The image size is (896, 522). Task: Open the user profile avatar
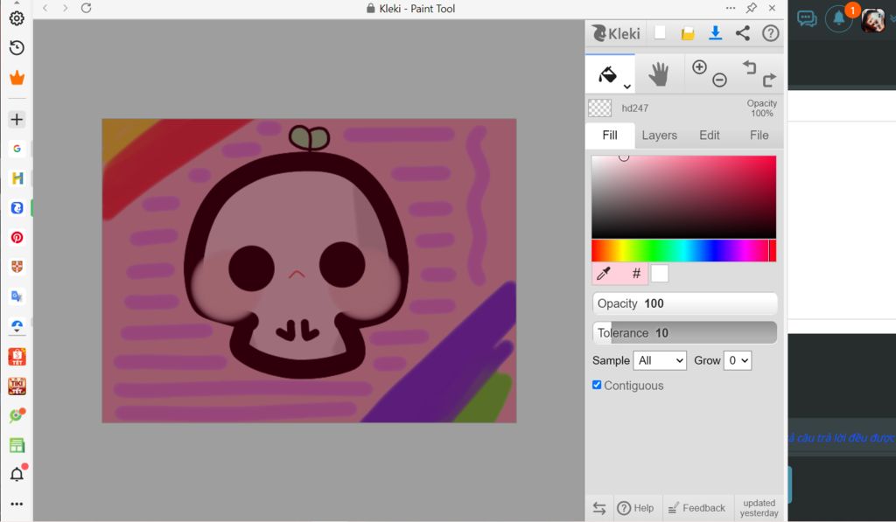(872, 21)
